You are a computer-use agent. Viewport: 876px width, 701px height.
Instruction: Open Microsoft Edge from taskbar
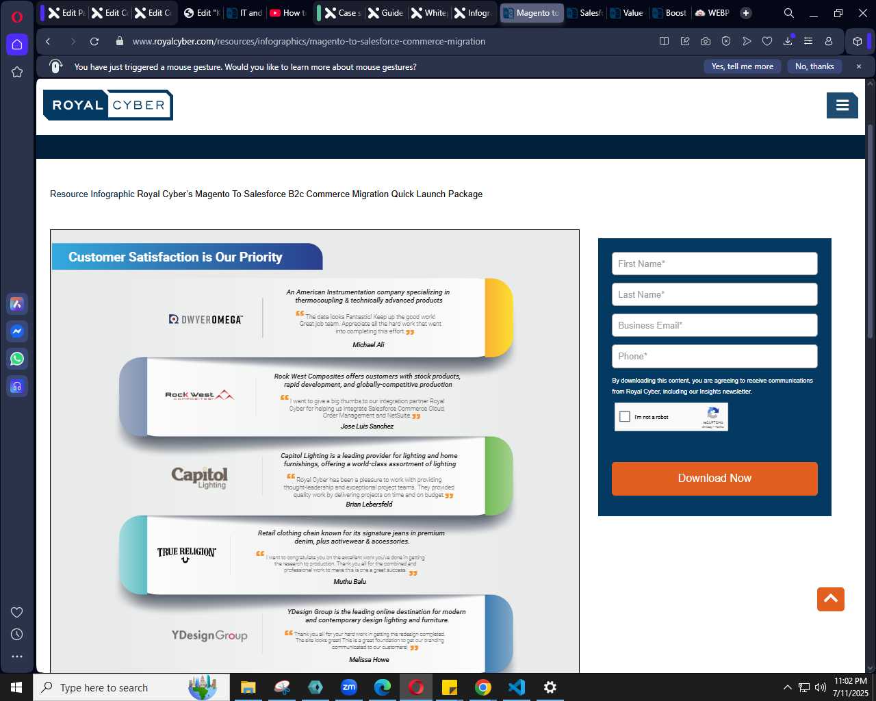pyautogui.click(x=383, y=687)
